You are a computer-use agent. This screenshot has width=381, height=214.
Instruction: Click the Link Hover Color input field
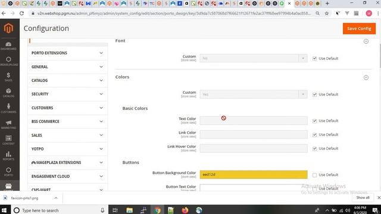254,148
